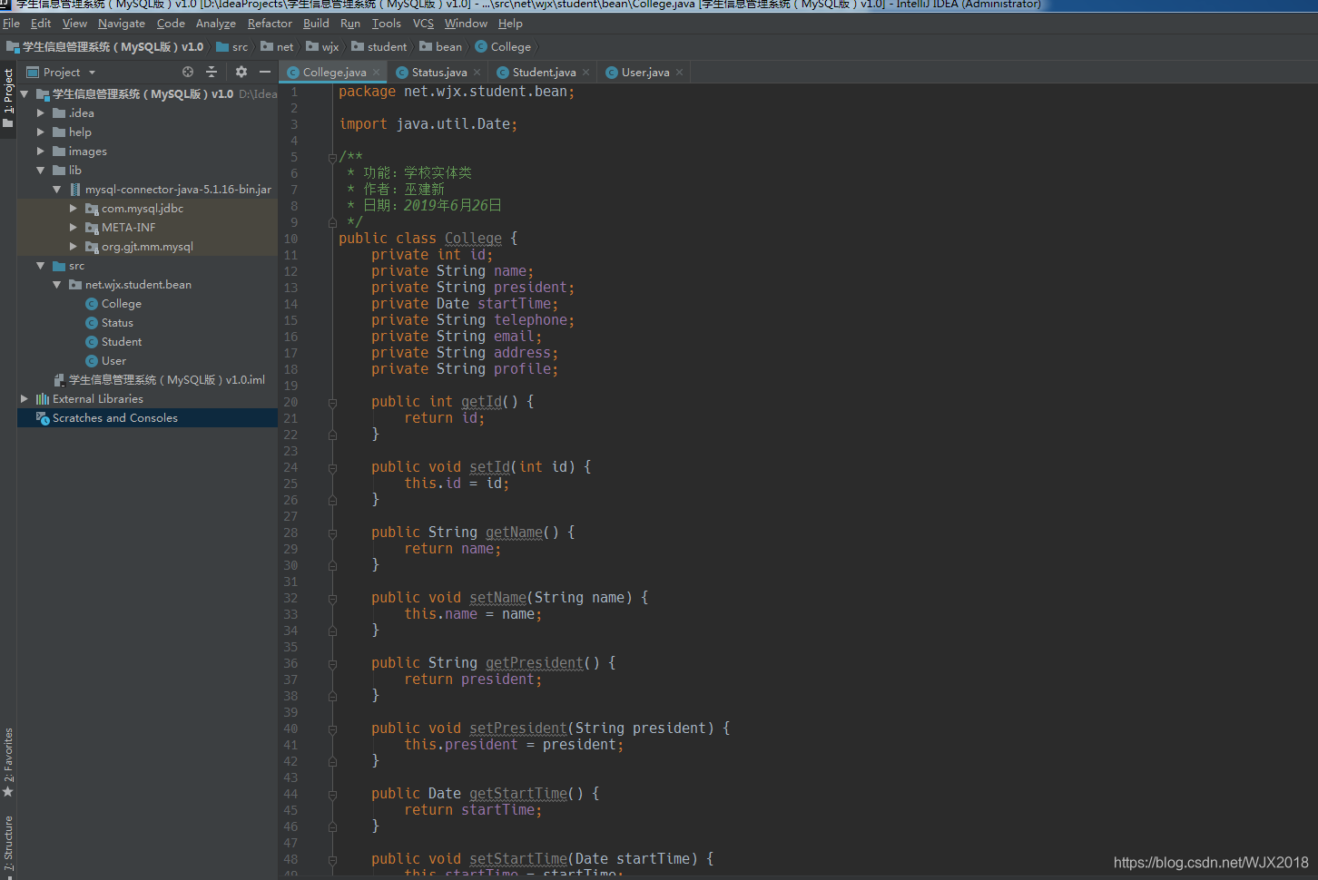This screenshot has width=1318, height=880.
Task: Expand the META-INF folder
Action: point(74,228)
